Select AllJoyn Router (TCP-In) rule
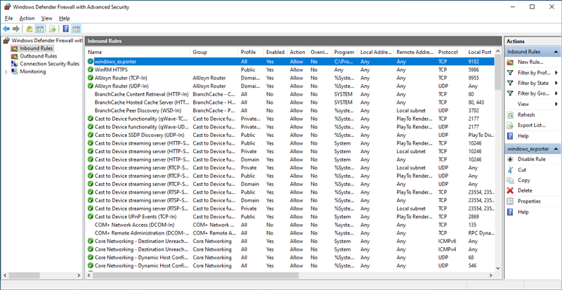The height and width of the screenshot is (290, 562). [x=290, y=78]
